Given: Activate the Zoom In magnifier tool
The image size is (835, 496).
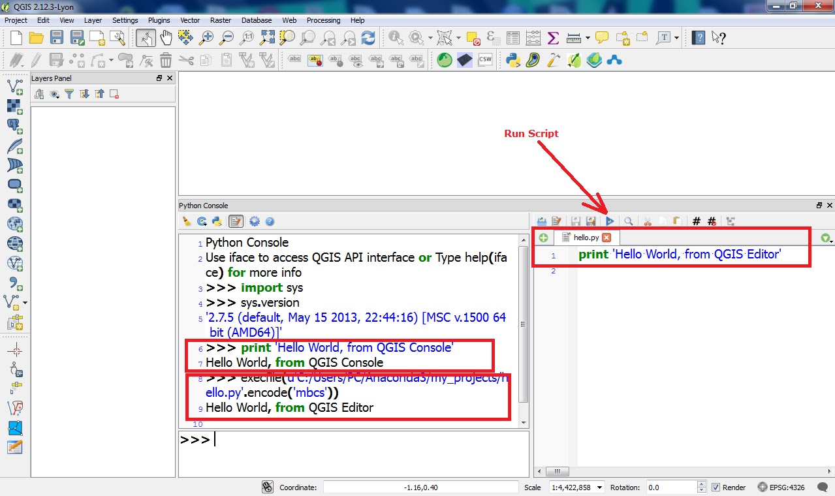Looking at the screenshot, I should [206, 37].
